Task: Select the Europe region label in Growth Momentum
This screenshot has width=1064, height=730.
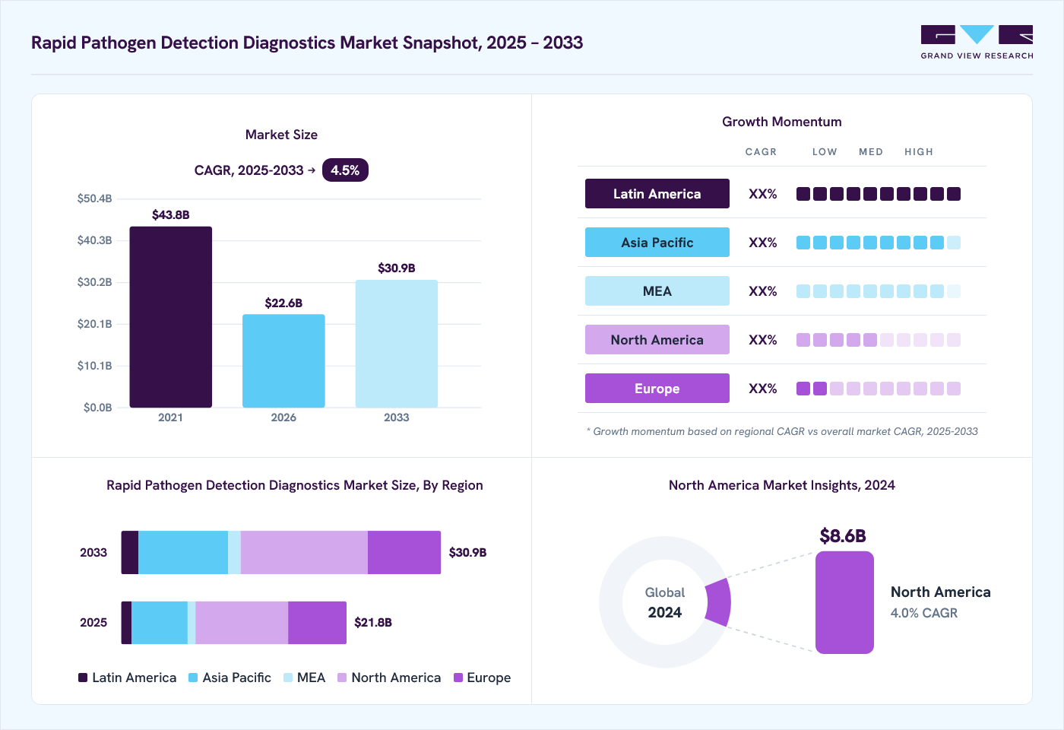Action: 657,389
